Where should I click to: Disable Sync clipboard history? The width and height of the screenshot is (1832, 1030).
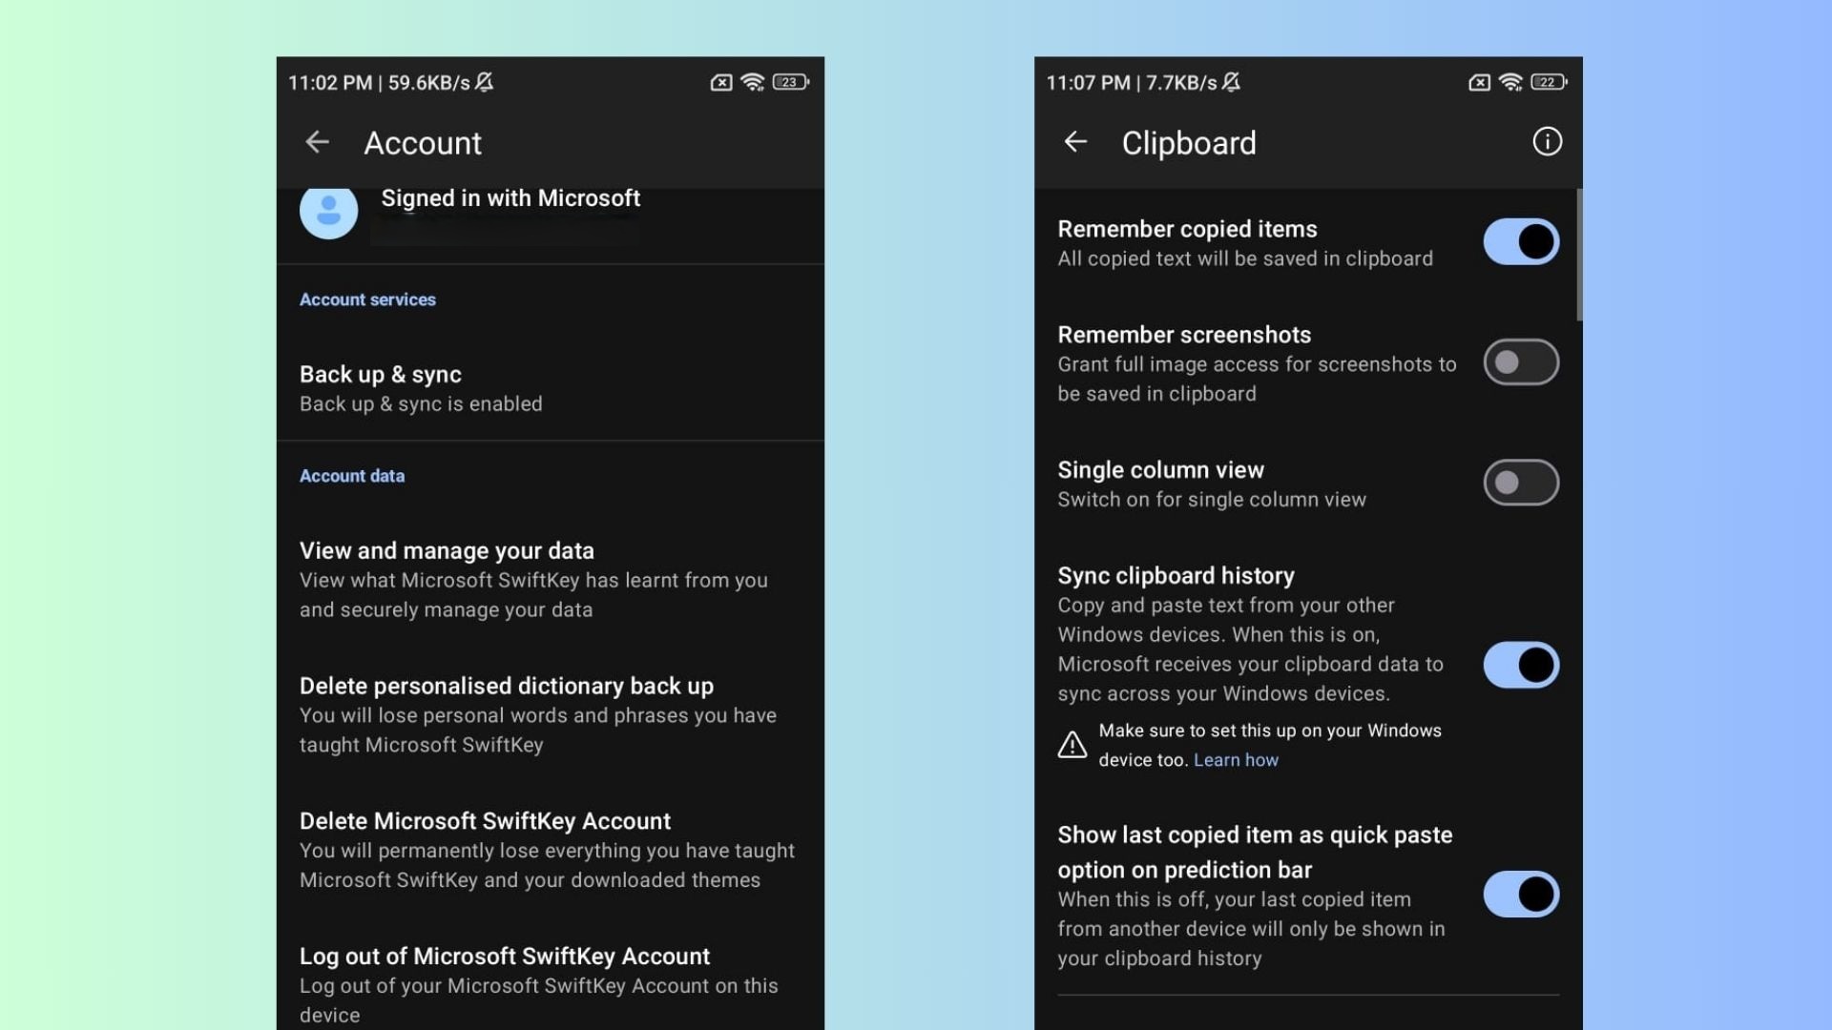pos(1520,665)
